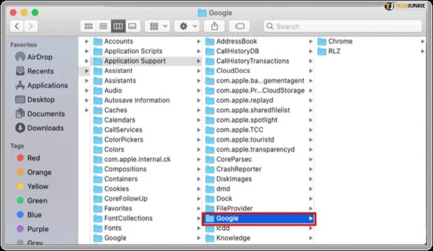Image resolution: width=433 pixels, height=251 pixels.
Task: Expand arrow next to Application Support
Action: click(199, 61)
